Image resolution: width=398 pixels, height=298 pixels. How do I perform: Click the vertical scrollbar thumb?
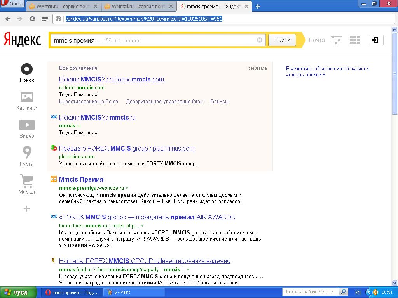click(395, 73)
